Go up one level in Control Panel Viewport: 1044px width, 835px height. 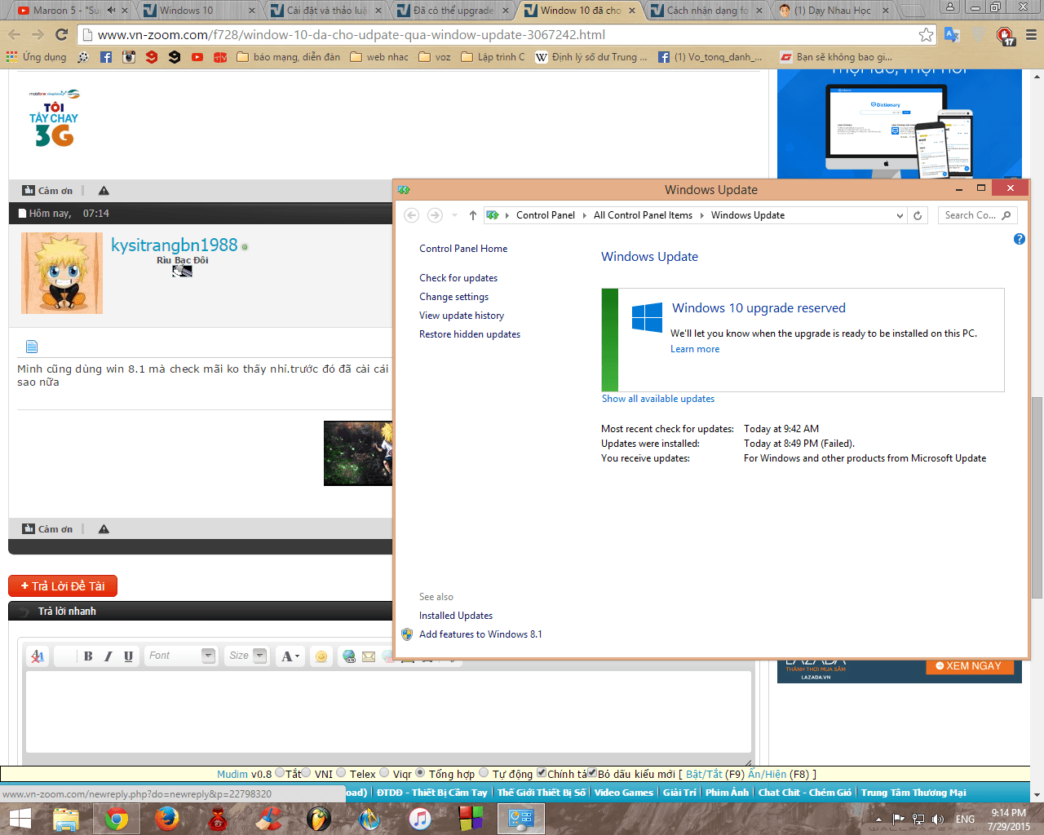473,215
